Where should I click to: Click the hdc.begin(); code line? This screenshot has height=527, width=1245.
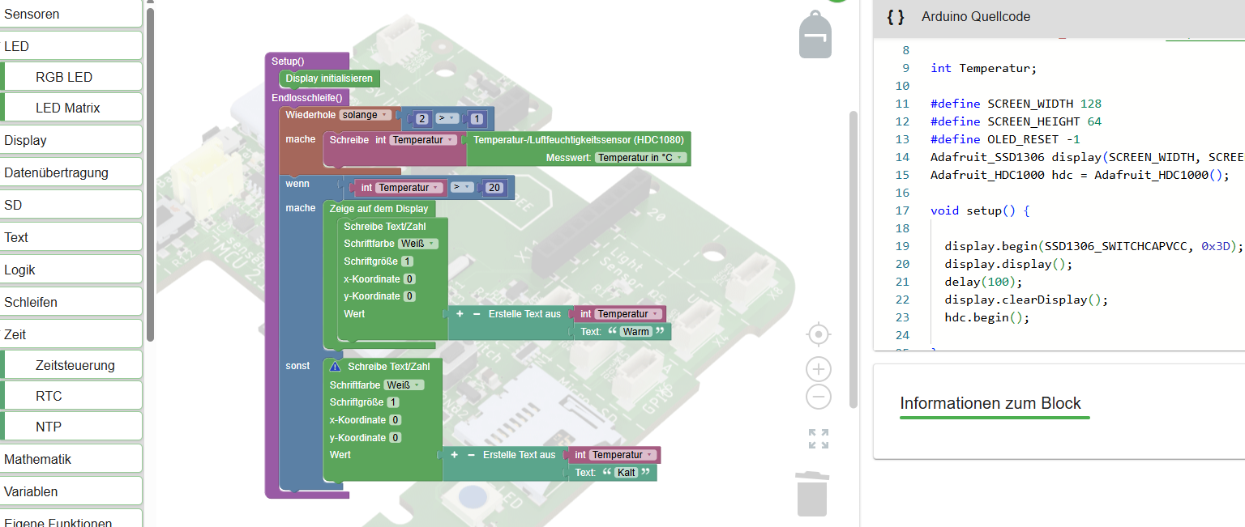986,317
